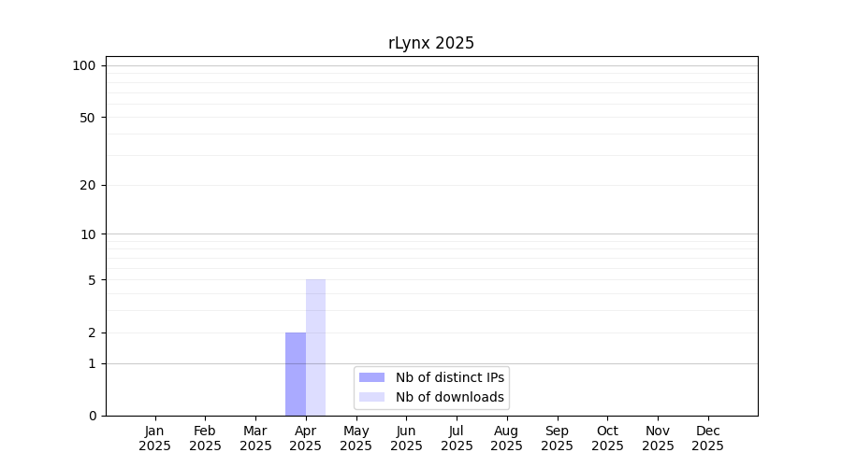Image resolution: width=842 pixels, height=467 pixels.
Task: Click the 'Apr 2025' x-axis label
Action: 306,438
